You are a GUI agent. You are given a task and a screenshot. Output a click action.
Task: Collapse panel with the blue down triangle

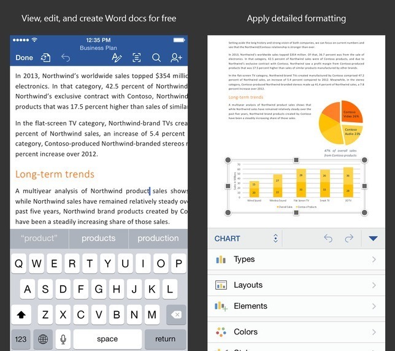tap(373, 238)
